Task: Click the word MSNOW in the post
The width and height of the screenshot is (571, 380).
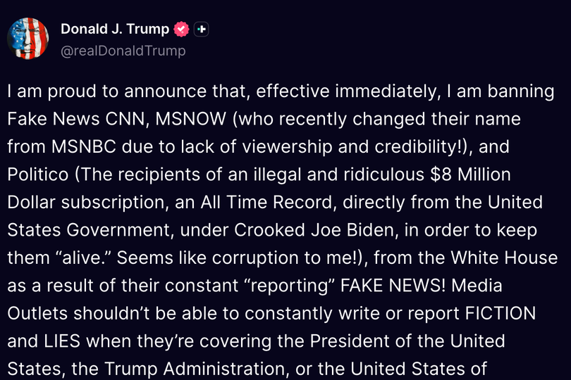Action: point(190,119)
